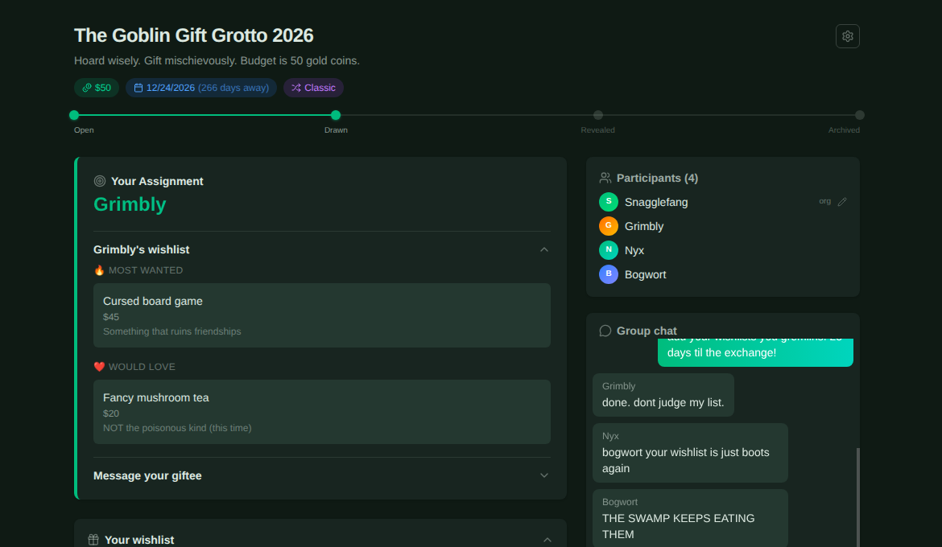Click Nyx in the participants list
The image size is (942, 547).
coord(634,249)
